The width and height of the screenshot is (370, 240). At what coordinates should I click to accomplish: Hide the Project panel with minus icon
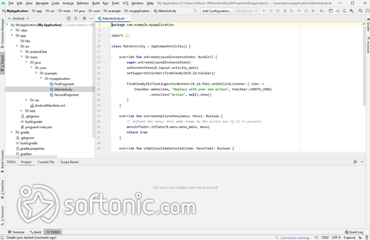point(91,18)
